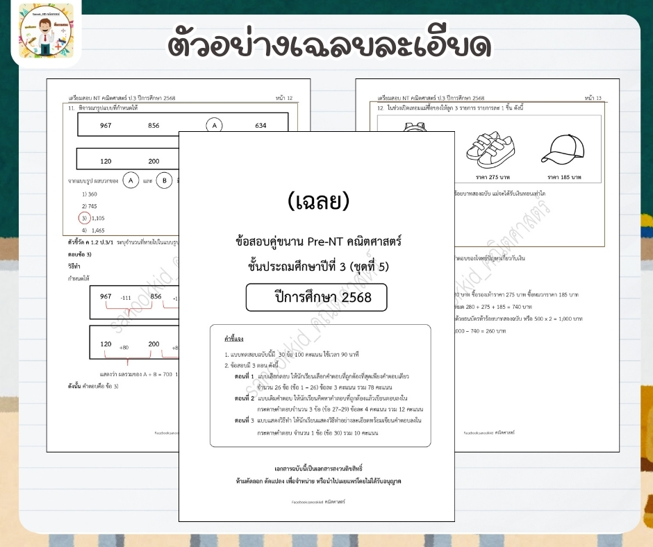
Task: Click circled A beside number 634
Action: point(215,125)
